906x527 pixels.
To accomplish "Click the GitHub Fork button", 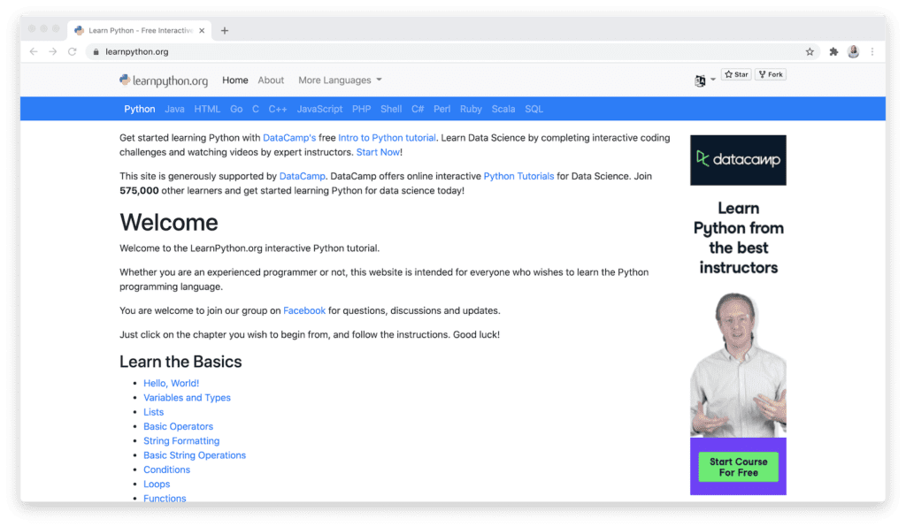I will click(x=771, y=75).
